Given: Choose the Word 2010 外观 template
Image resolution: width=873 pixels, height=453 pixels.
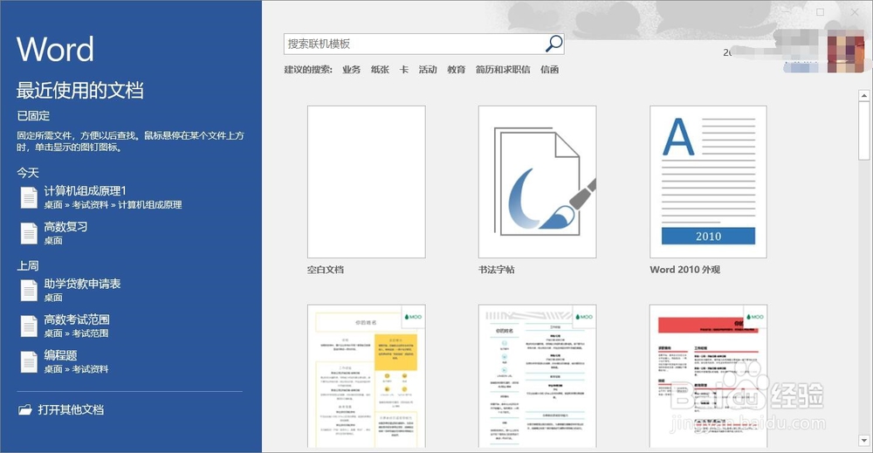Looking at the screenshot, I should pyautogui.click(x=708, y=182).
